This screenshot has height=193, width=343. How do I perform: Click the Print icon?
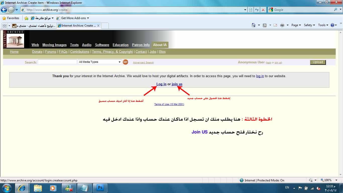282,25
